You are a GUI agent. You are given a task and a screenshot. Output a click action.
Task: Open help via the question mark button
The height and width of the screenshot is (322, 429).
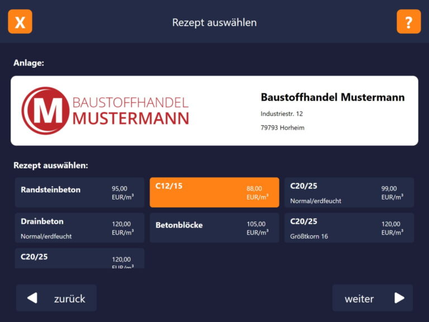click(408, 22)
